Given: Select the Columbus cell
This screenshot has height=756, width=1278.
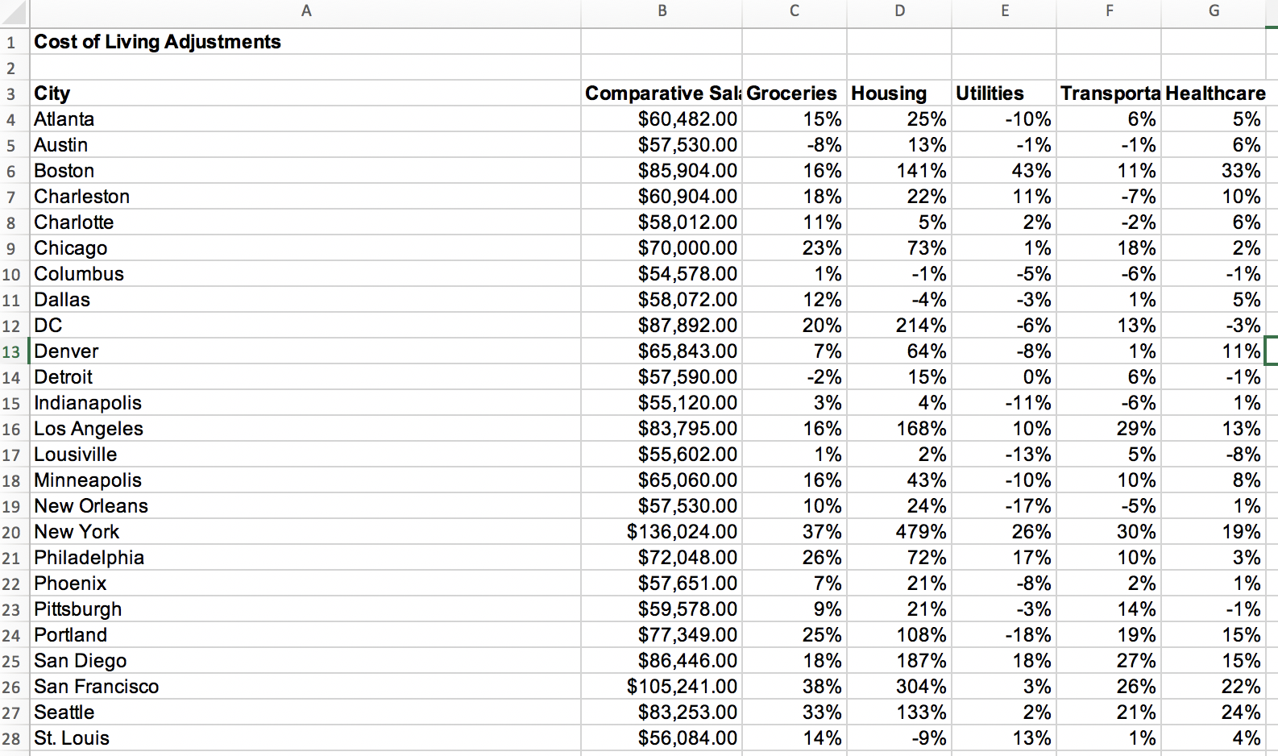Looking at the screenshot, I should [x=305, y=274].
